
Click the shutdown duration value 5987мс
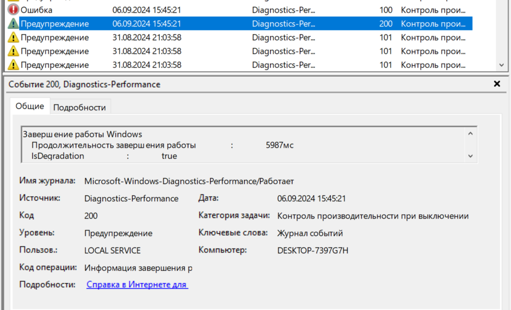(x=279, y=146)
